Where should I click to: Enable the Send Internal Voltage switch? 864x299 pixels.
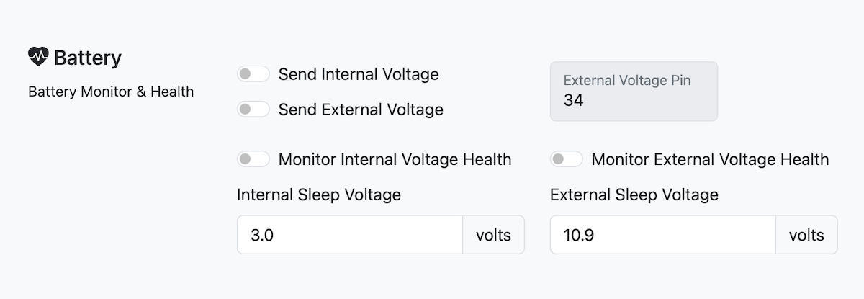point(253,74)
